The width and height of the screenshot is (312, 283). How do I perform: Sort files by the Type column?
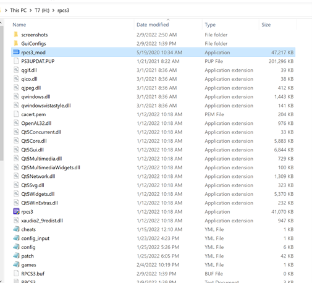[x=210, y=25]
